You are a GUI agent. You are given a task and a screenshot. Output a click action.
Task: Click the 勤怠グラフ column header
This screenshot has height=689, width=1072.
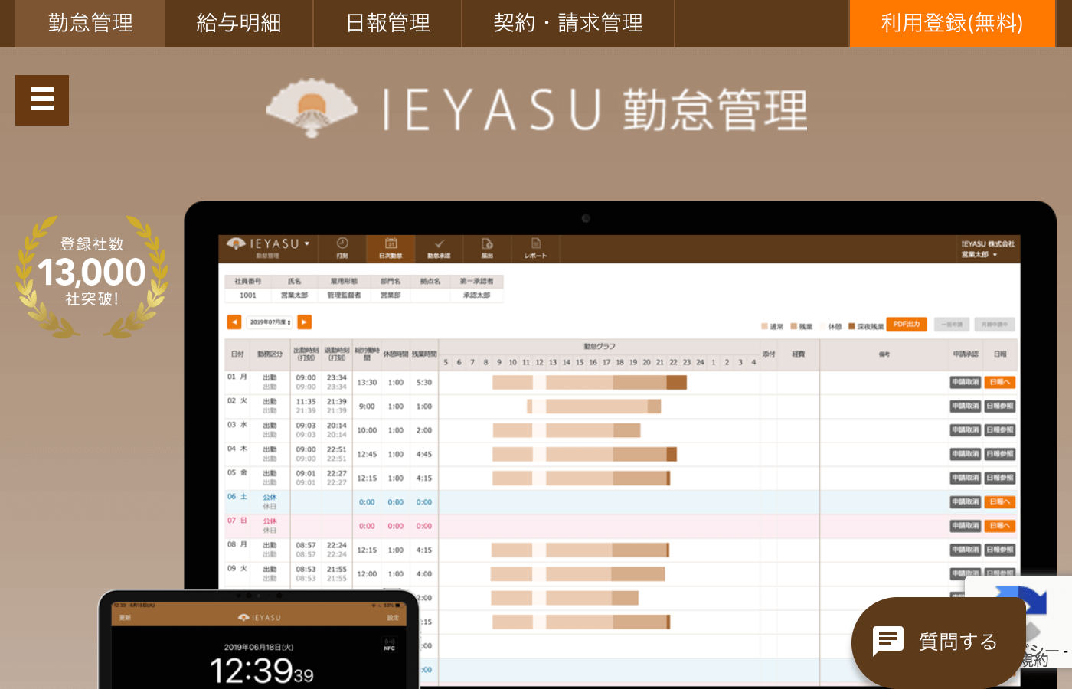600,347
